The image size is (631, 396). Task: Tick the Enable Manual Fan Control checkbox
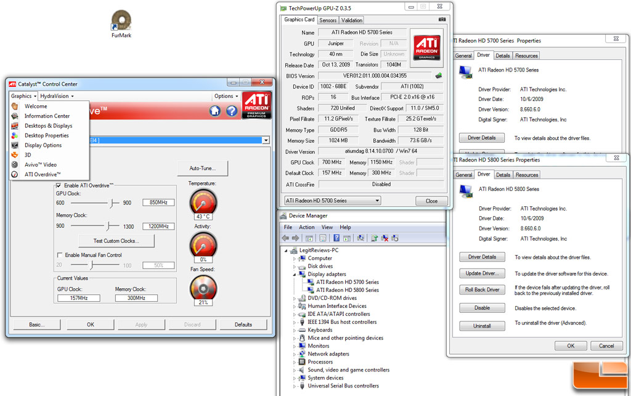[60, 255]
